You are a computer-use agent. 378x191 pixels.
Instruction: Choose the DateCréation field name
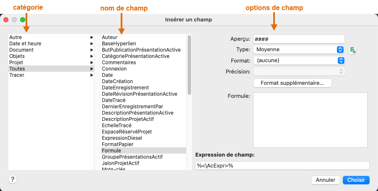coord(117,81)
